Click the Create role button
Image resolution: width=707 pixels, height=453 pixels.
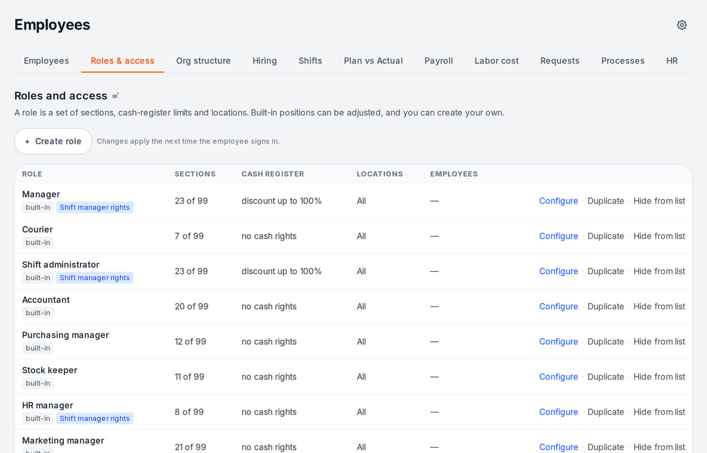click(x=53, y=141)
